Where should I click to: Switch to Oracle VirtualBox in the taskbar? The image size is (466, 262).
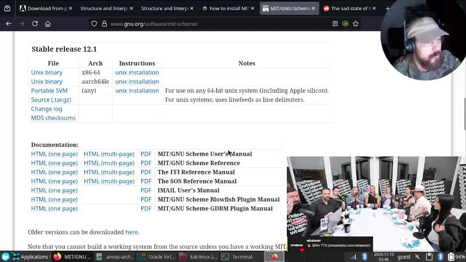tap(158, 257)
